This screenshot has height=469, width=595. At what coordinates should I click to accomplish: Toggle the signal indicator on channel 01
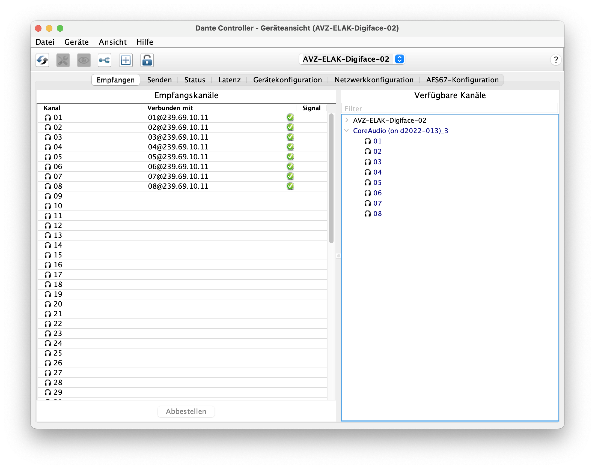tap(290, 117)
